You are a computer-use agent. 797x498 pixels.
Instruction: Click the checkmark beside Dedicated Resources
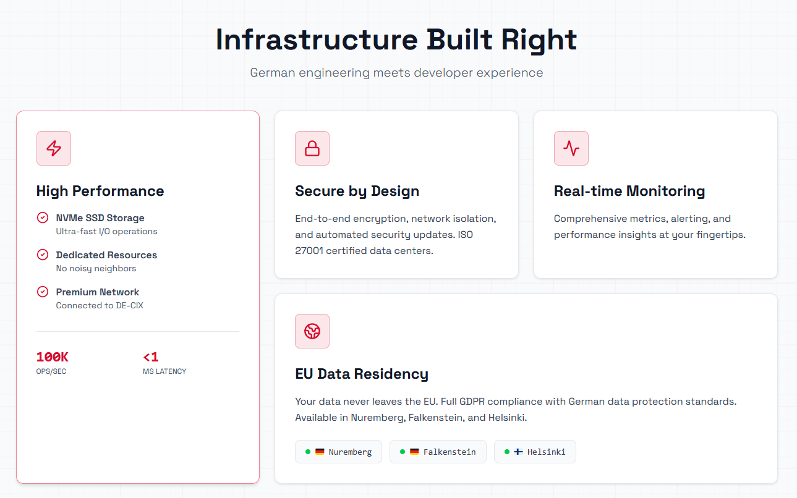[42, 255]
